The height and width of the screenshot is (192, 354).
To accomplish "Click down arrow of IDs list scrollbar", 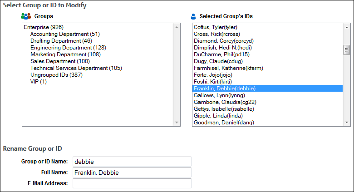I will point(347,122).
